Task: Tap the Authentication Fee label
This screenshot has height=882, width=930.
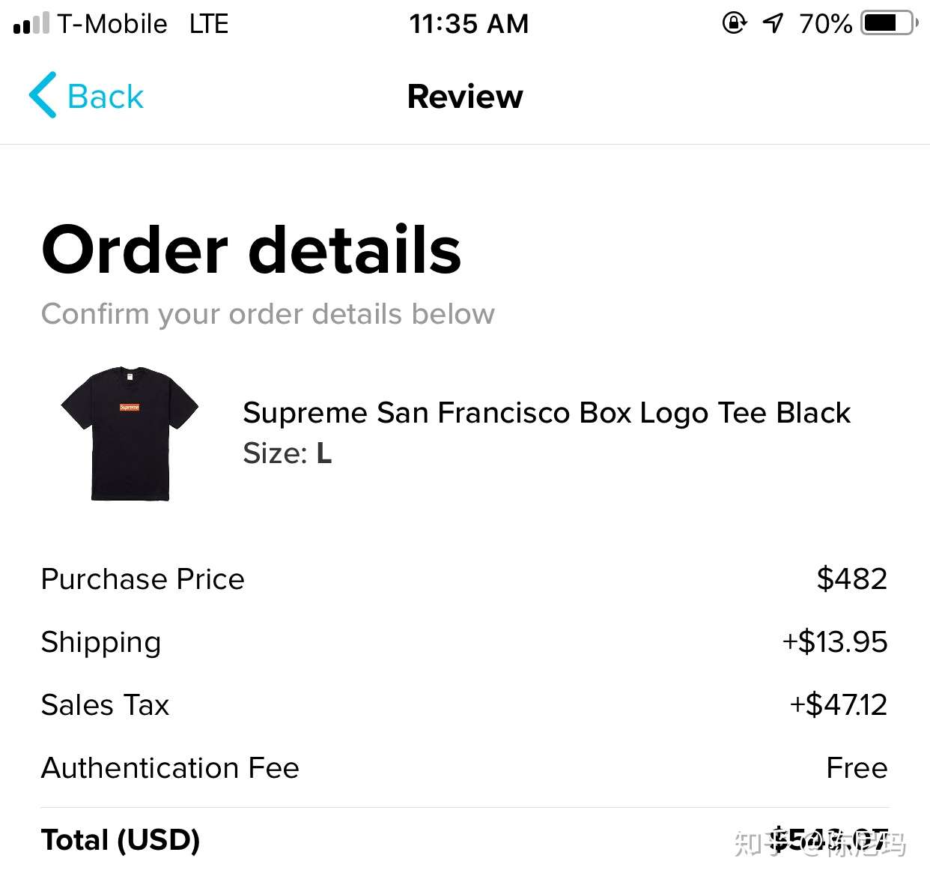Action: [x=170, y=768]
